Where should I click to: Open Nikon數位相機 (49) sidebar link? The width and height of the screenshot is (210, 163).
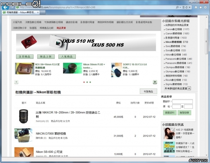176,55
